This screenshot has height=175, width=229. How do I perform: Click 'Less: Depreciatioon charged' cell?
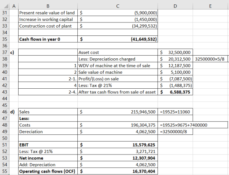click(x=118, y=59)
